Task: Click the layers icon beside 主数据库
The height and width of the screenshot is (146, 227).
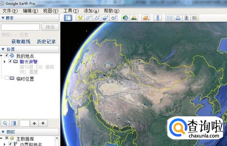Action: (12, 138)
